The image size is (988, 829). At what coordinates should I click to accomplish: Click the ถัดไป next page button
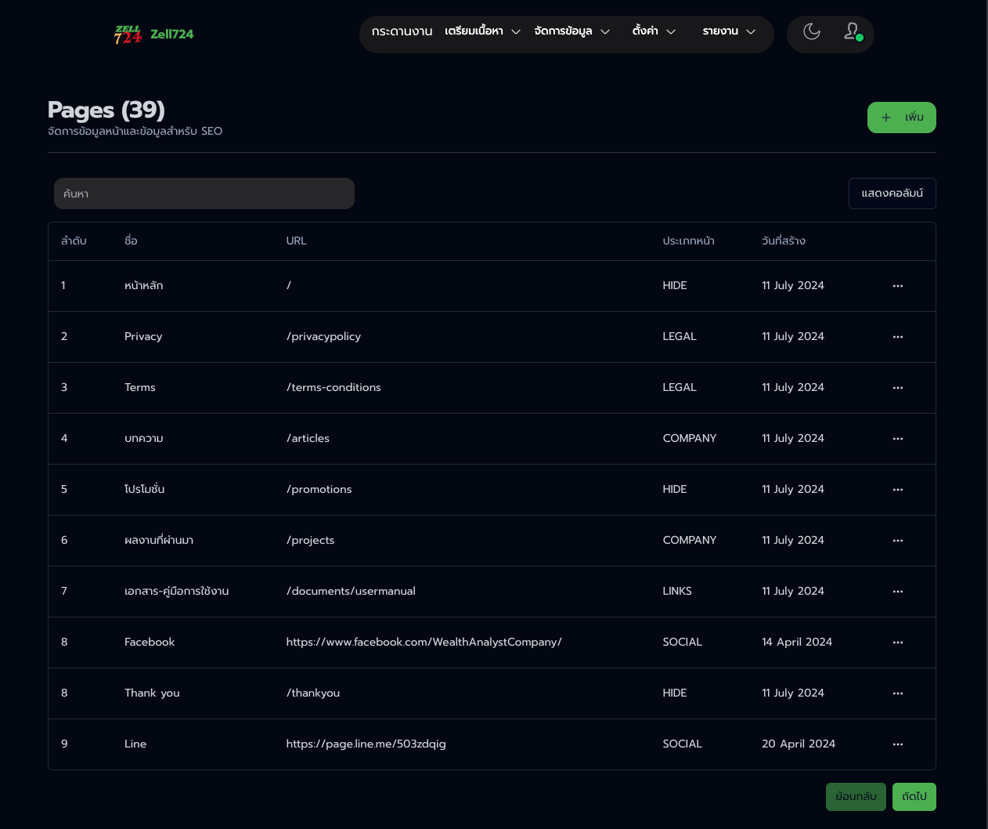point(914,797)
